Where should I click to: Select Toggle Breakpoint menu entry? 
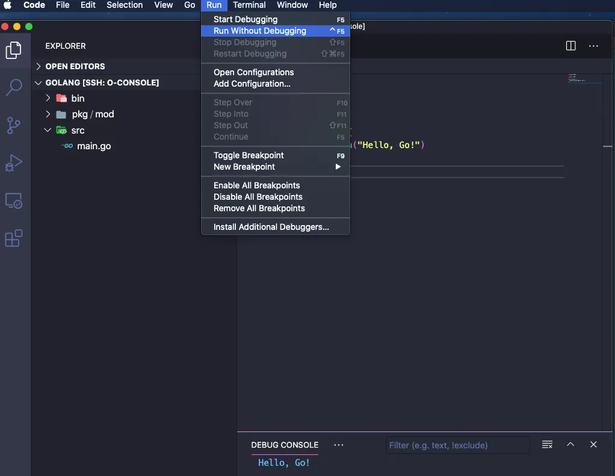[276, 155]
